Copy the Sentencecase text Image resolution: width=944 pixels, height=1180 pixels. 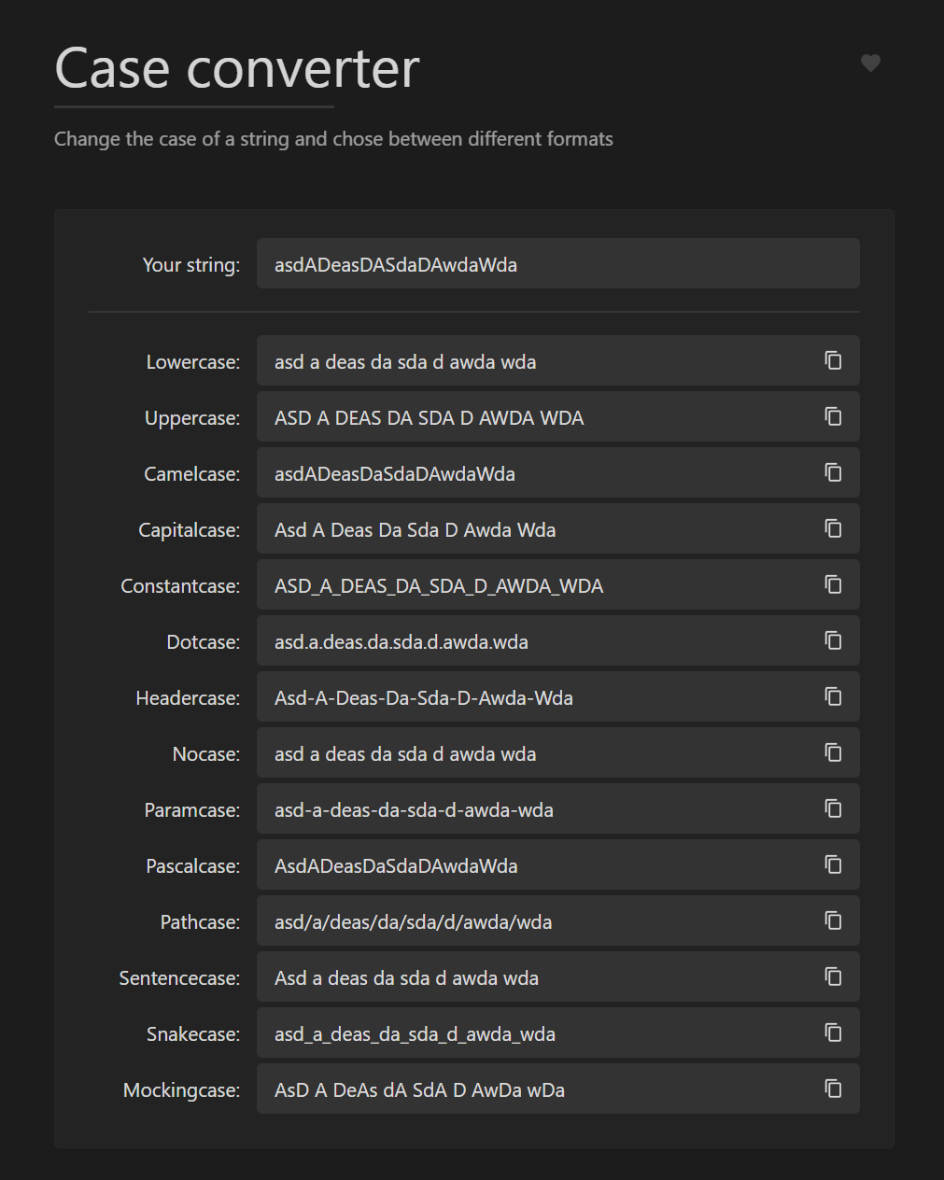[x=833, y=976]
